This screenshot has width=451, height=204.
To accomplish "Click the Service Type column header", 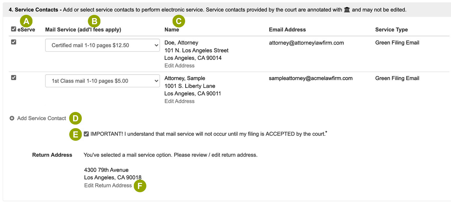I will (x=391, y=29).
